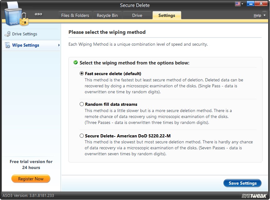270x200 pixels.
Task: Click the green checkmark beside the wiping method heading
Action: tap(75, 62)
